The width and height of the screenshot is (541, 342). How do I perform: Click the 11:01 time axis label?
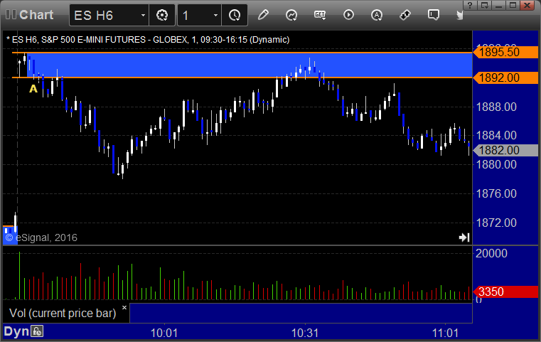pyautogui.click(x=446, y=333)
